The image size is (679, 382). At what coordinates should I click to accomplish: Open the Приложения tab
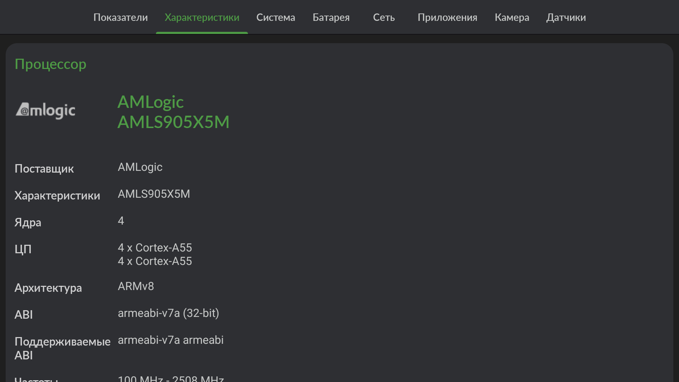tap(447, 17)
